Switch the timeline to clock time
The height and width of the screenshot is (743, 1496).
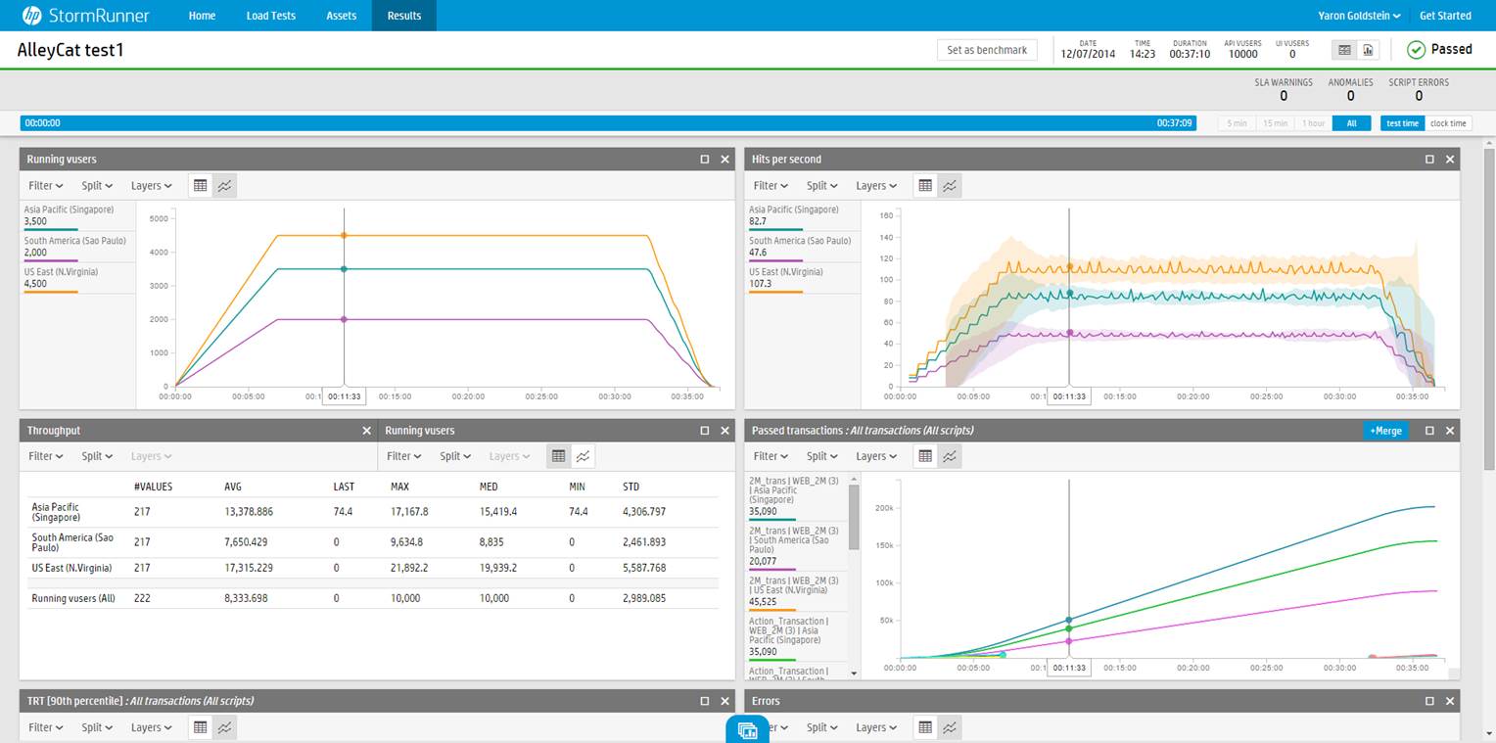pyautogui.click(x=1447, y=122)
